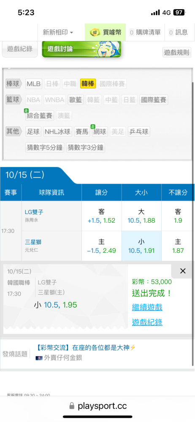Expand the 新新相印 account dropdown

(58, 32)
